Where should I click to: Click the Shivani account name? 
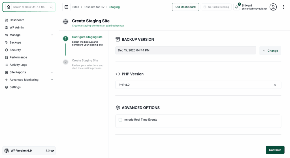pyautogui.click(x=247, y=6)
